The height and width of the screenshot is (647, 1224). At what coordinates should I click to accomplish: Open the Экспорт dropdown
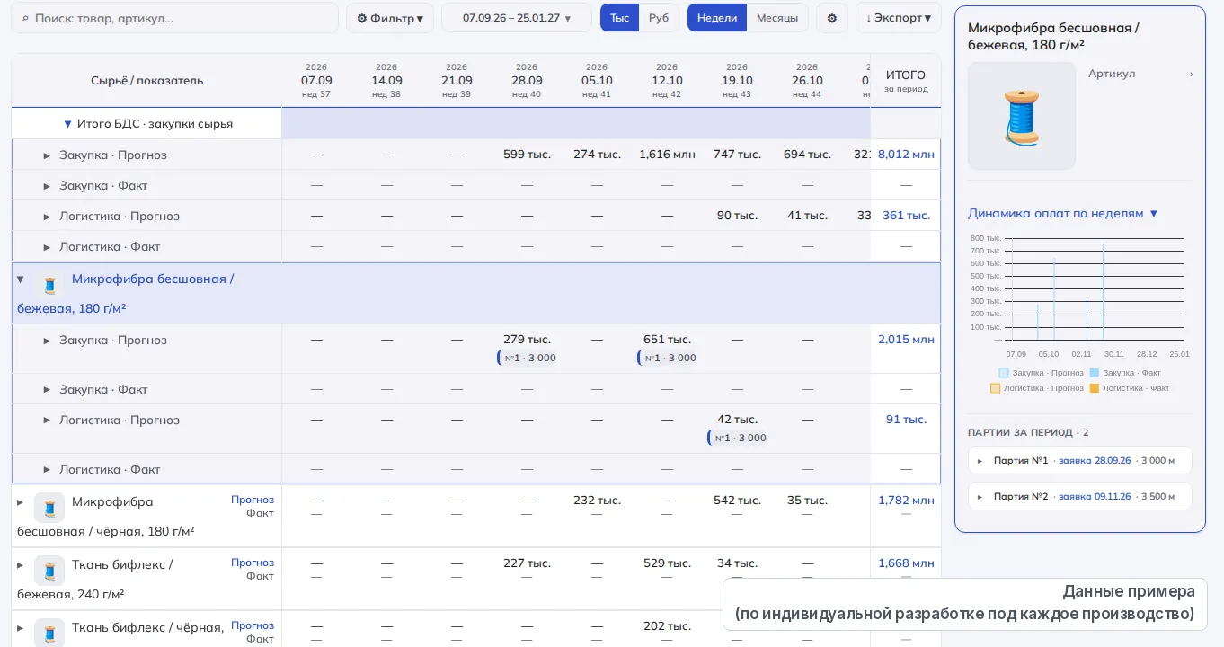click(899, 18)
